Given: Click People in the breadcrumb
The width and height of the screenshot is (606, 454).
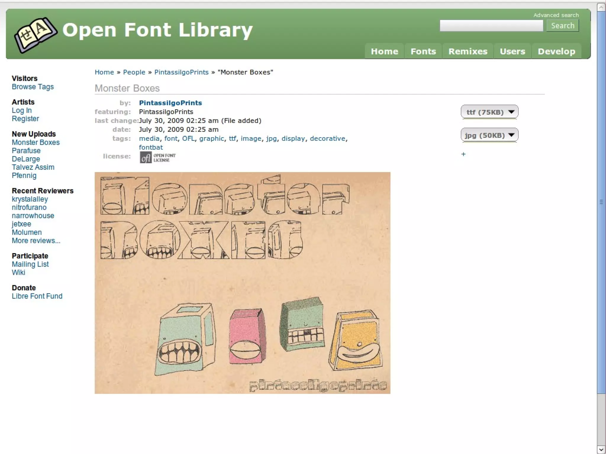Looking at the screenshot, I should [134, 72].
